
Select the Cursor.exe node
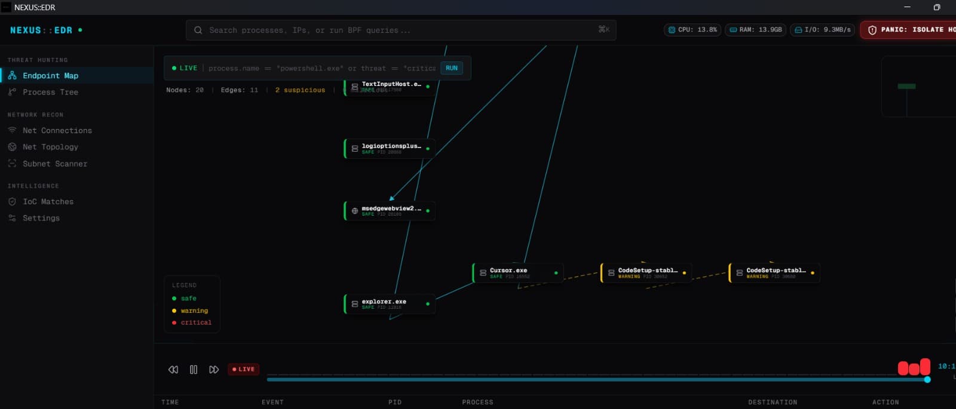click(518, 273)
